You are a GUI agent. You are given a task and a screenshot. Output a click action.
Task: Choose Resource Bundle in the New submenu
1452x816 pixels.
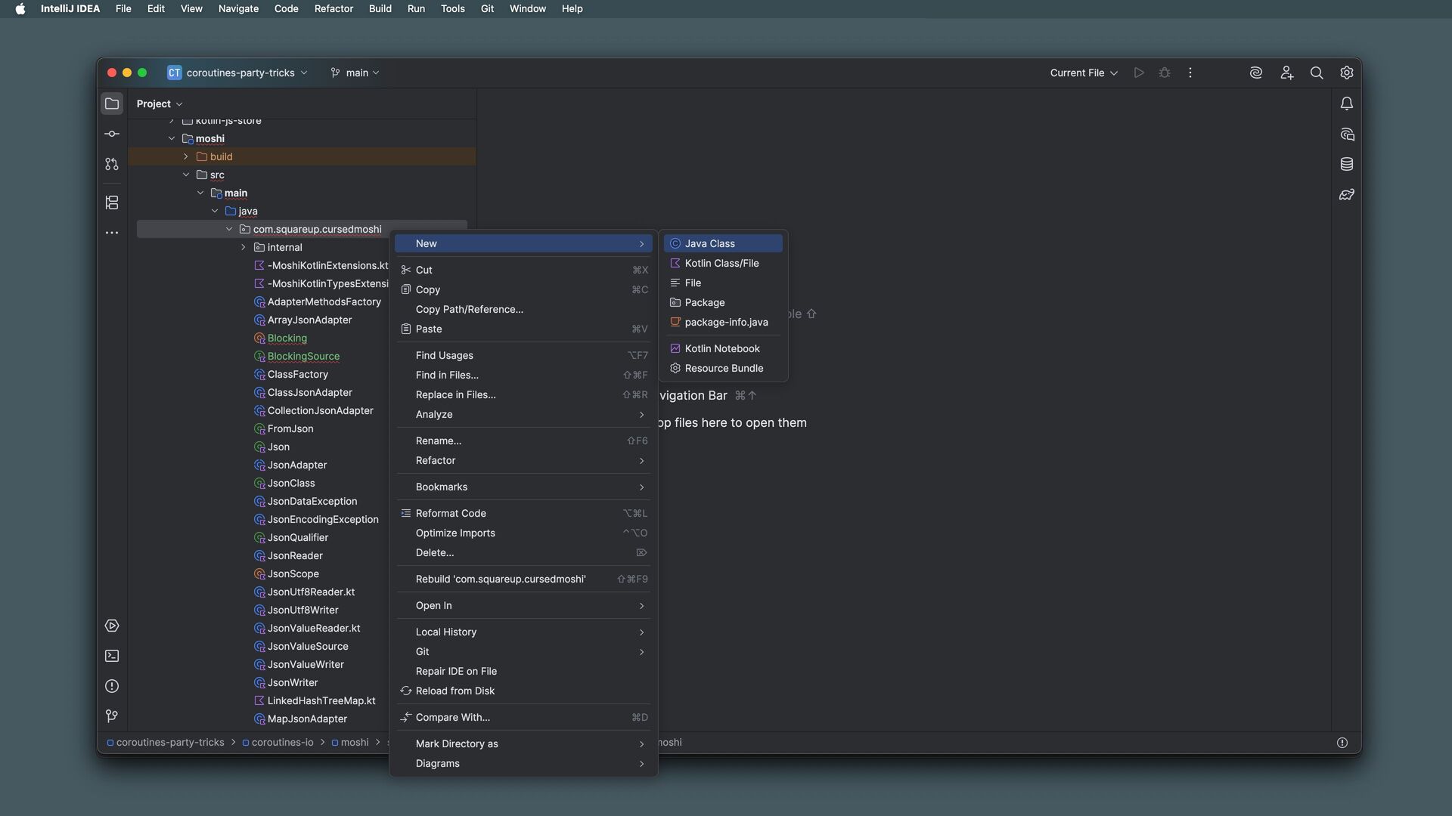723,368
